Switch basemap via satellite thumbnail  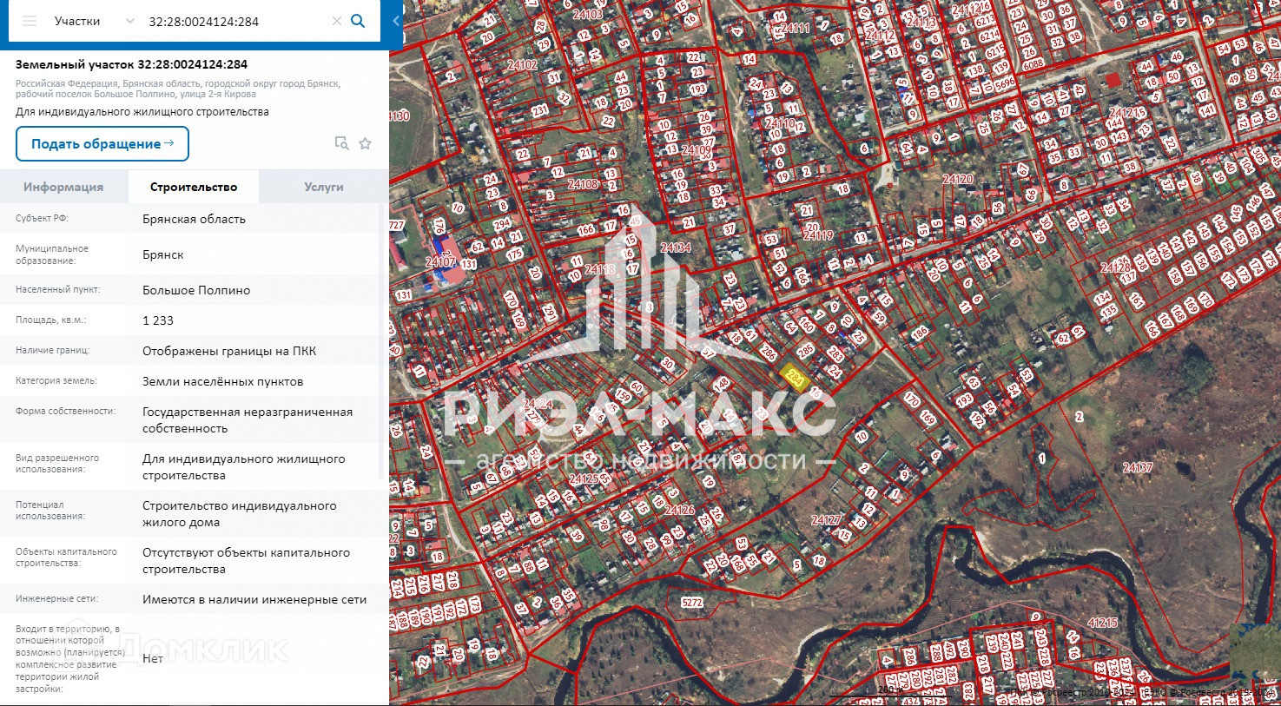click(x=1253, y=652)
